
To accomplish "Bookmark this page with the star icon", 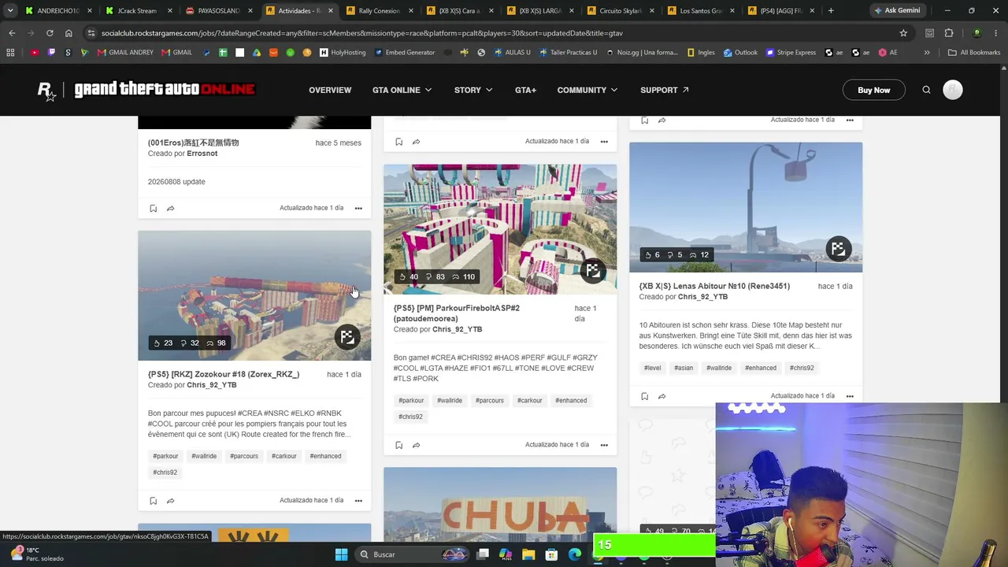I will 903,33.
